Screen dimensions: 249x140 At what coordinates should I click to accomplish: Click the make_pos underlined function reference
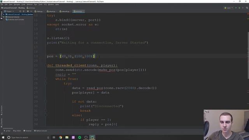click(x=107, y=70)
